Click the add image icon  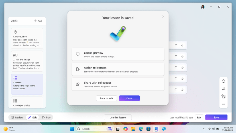pyautogui.click(x=223, y=96)
